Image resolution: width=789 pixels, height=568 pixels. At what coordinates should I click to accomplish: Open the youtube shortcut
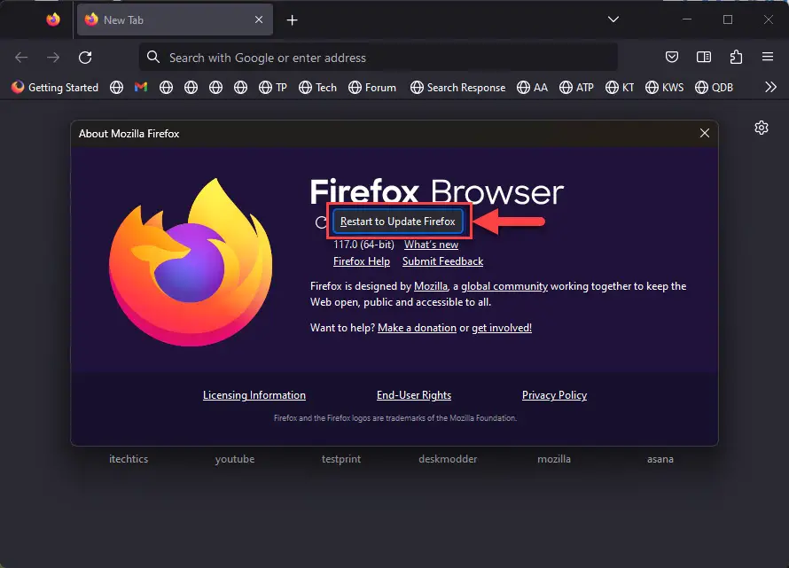235,459
